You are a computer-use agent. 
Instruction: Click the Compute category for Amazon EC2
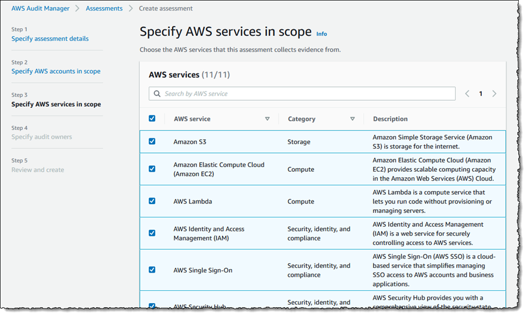coord(301,169)
